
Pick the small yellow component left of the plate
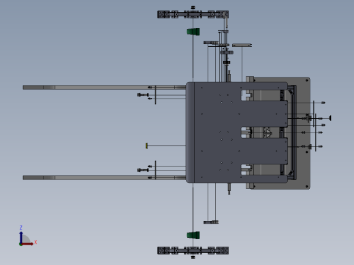pos(146,146)
